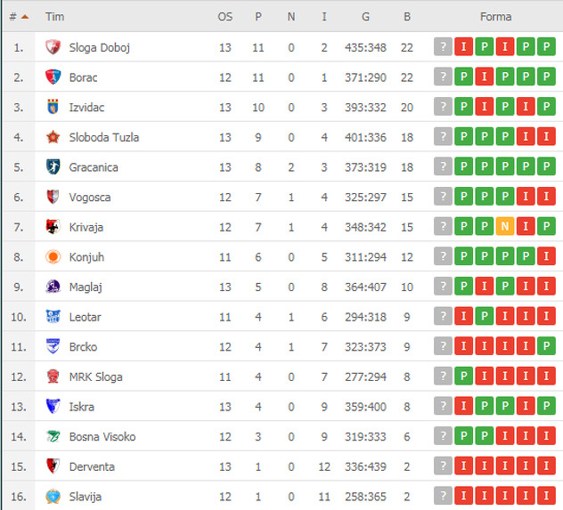Click the Konjuh orange ball logo
This screenshot has width=563, height=510.
pos(53,257)
